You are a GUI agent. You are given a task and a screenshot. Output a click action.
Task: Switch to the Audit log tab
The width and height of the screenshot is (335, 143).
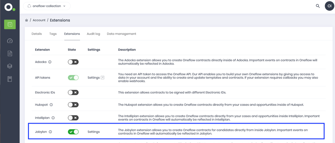point(93,34)
